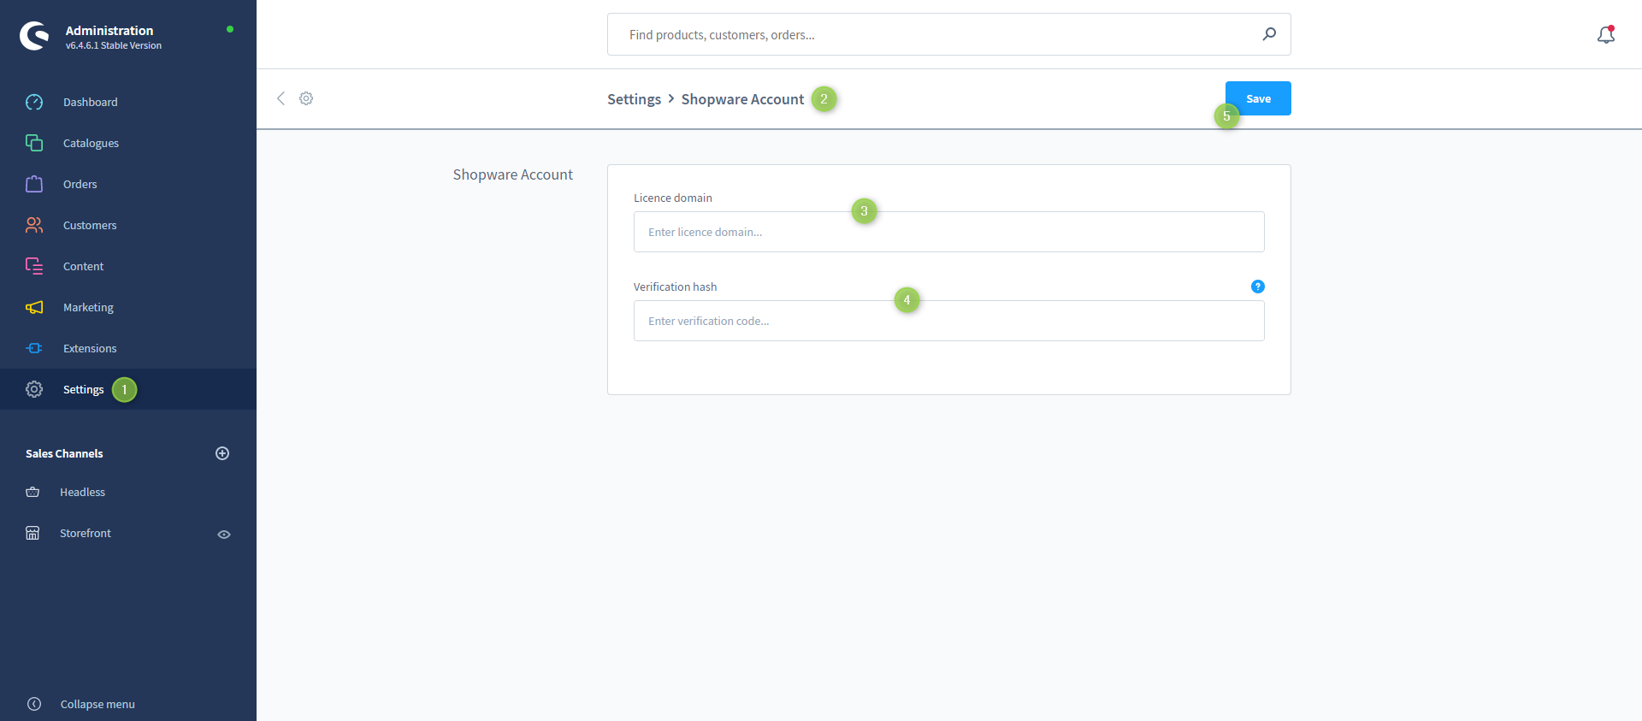Click Settings breadcrumb link
The height and width of the screenshot is (721, 1642).
634,99
